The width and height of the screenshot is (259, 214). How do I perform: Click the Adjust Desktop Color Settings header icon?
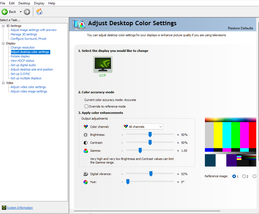click(x=79, y=25)
